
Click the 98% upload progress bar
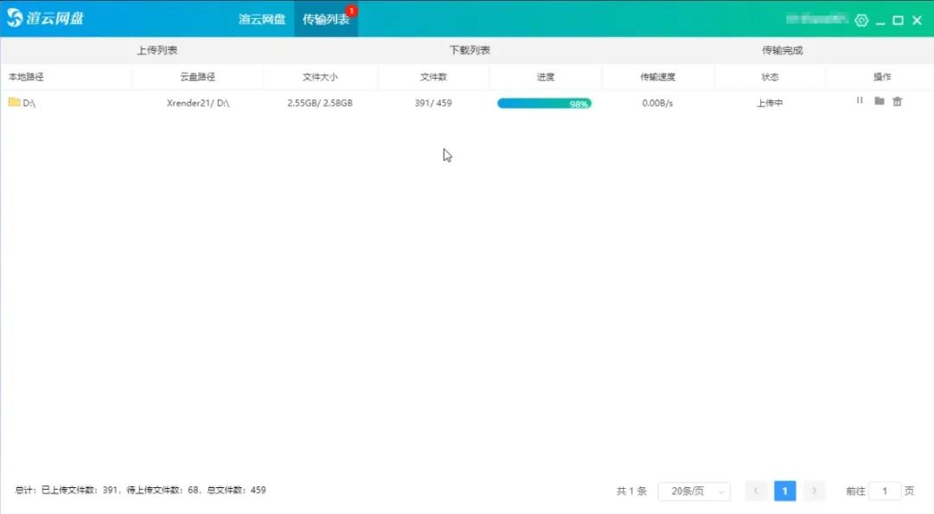point(544,103)
